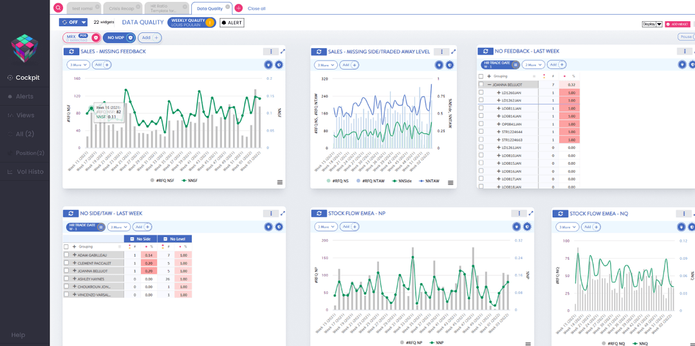The height and width of the screenshot is (346, 695).
Task: Open Vol Histo in the sidebar
Action: coord(25,172)
